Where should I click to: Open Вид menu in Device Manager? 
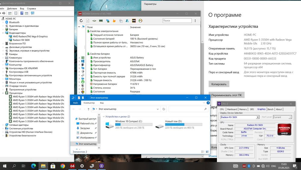coord(22,8)
